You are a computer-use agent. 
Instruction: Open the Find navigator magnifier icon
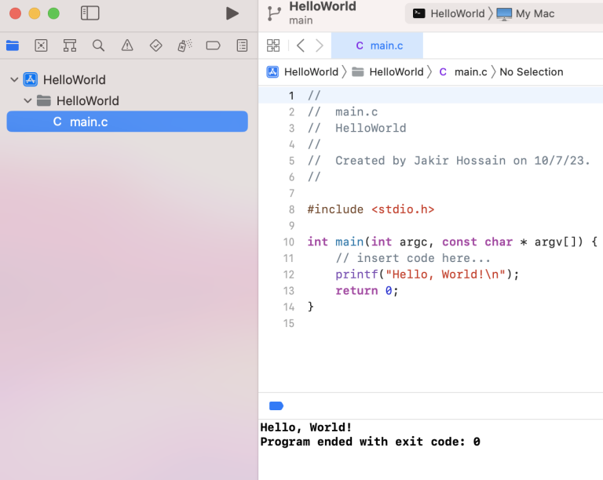pyautogui.click(x=98, y=45)
